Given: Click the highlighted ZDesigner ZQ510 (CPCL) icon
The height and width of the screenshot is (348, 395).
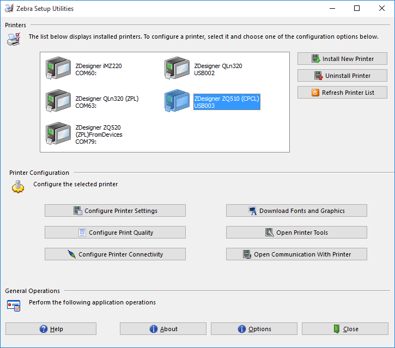Looking at the screenshot, I should click(177, 101).
